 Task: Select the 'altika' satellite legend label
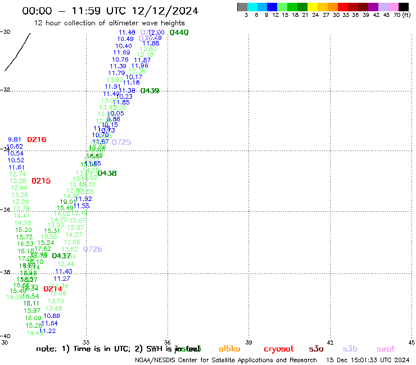(x=229, y=349)
